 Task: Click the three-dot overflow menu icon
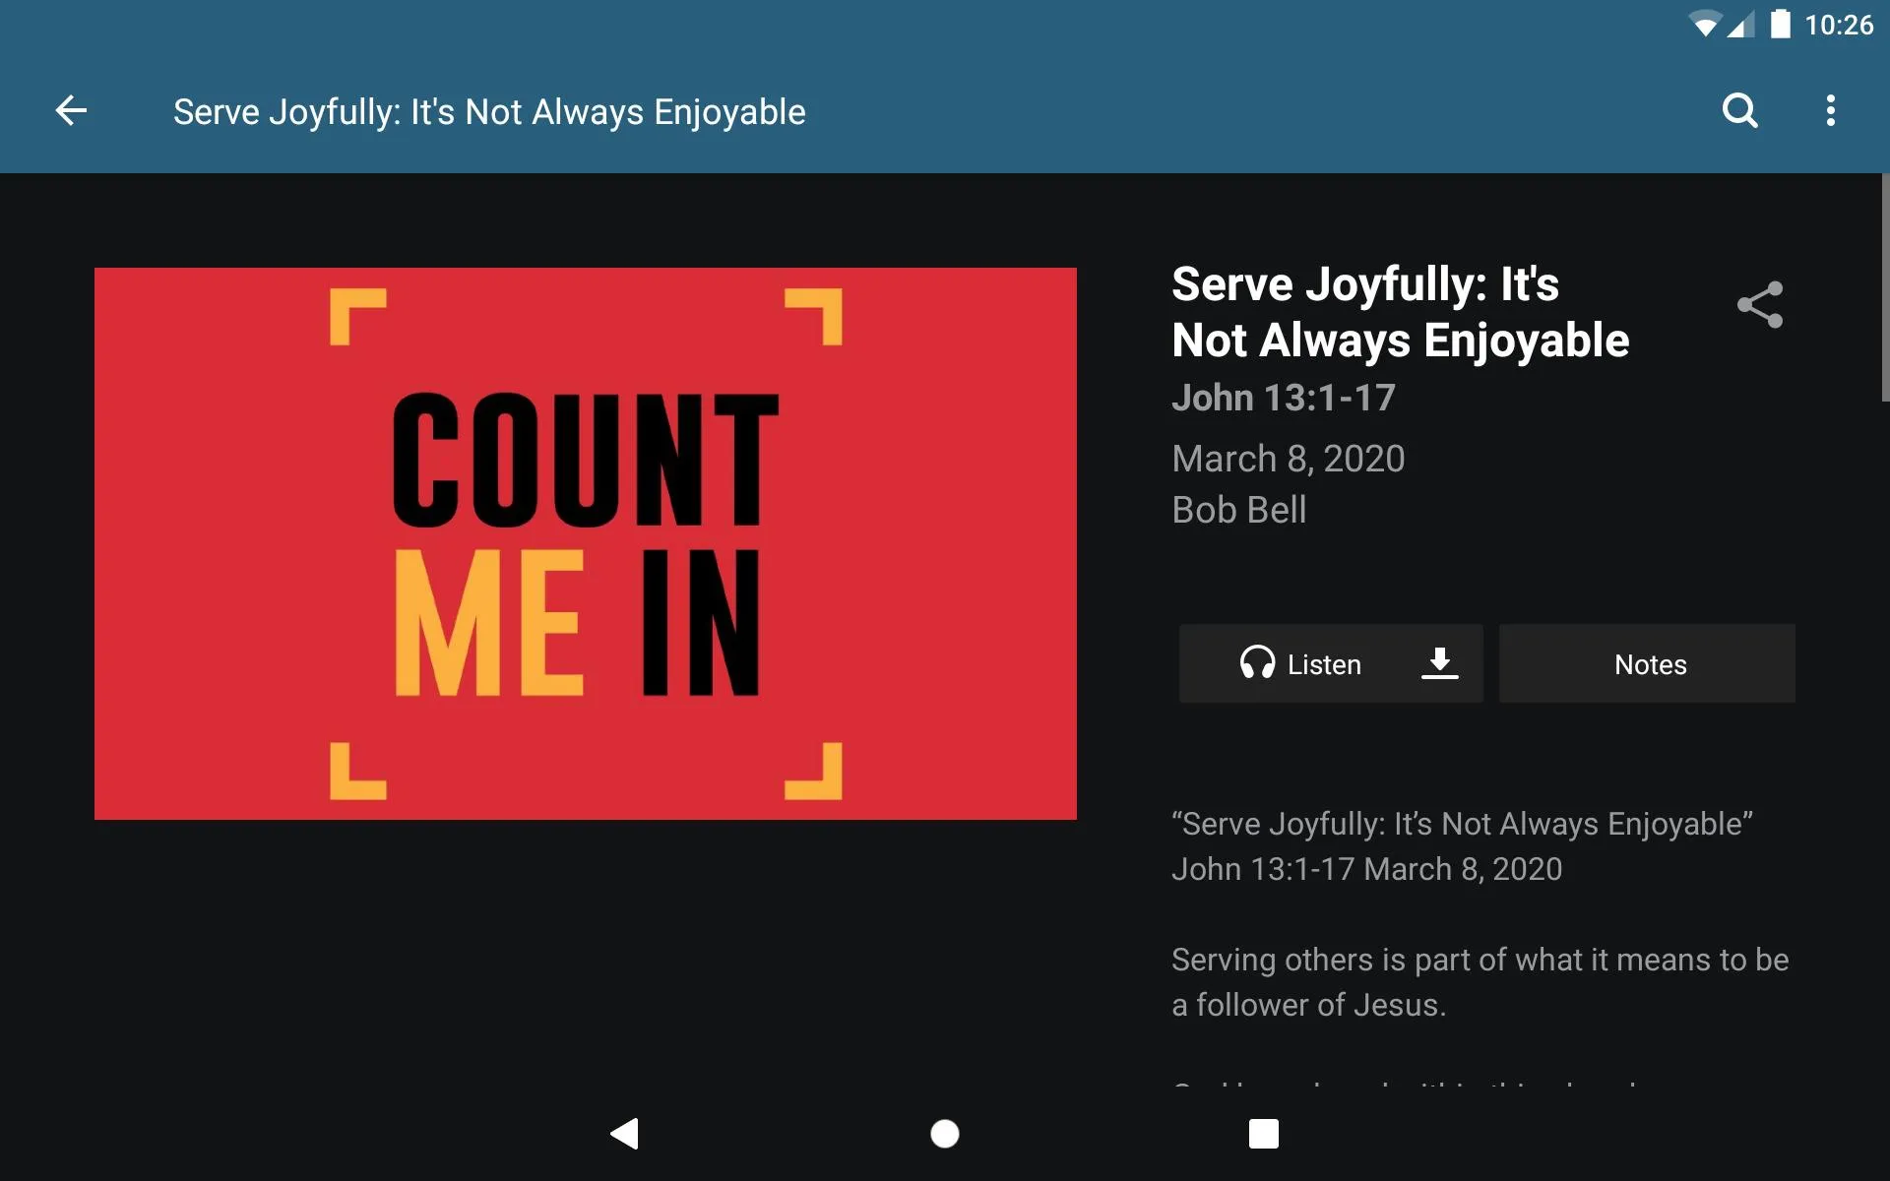click(x=1834, y=110)
